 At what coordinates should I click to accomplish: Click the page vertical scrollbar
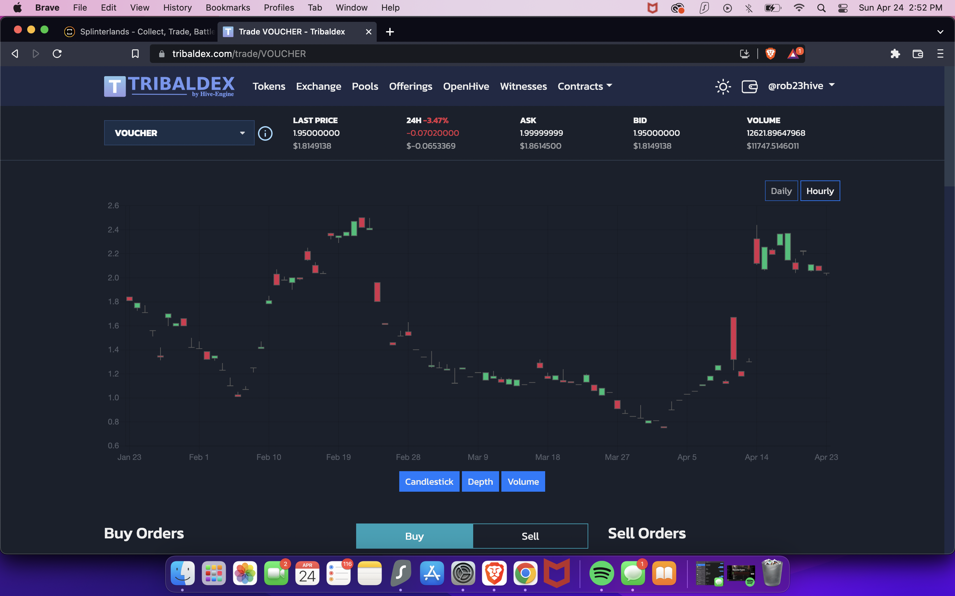tap(949, 126)
